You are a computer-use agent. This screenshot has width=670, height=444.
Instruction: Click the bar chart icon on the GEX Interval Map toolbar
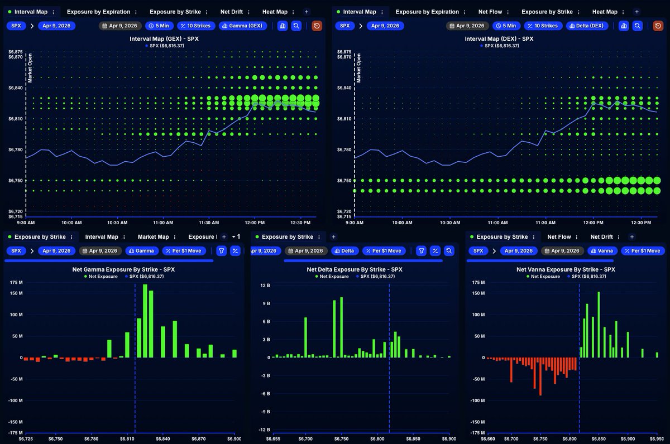tap(283, 26)
